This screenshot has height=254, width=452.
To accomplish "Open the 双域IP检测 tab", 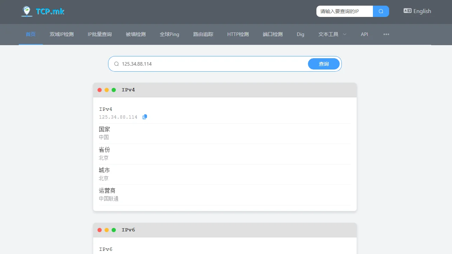I will [x=61, y=34].
